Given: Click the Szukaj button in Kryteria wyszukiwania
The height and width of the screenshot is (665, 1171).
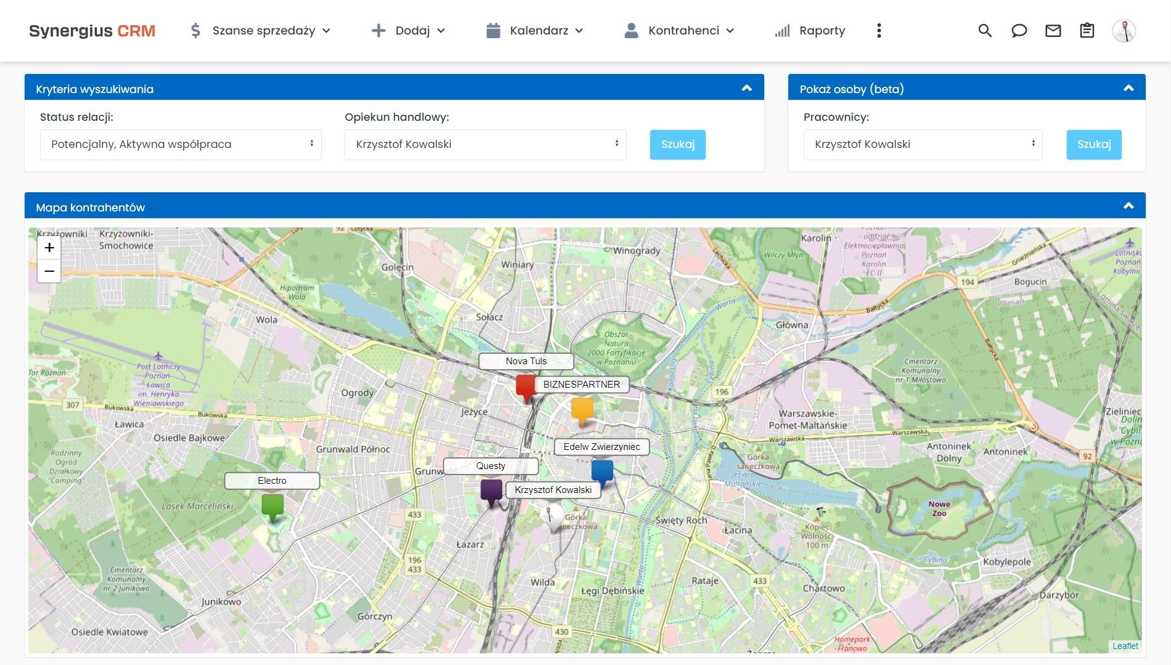Looking at the screenshot, I should click(677, 144).
